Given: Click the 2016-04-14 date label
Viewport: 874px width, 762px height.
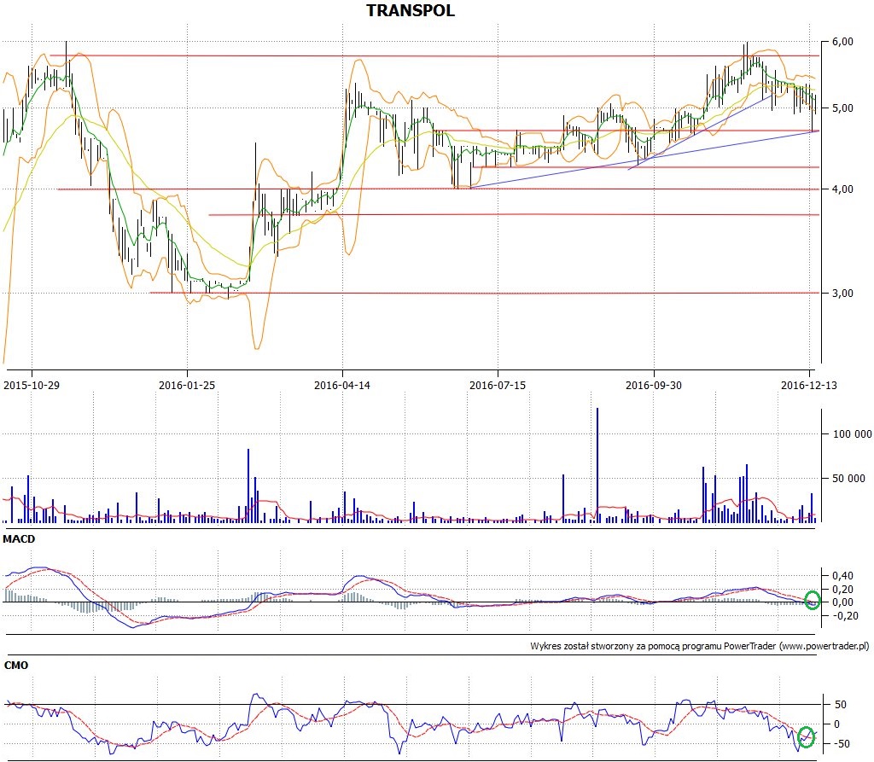Looking at the screenshot, I should point(342,385).
